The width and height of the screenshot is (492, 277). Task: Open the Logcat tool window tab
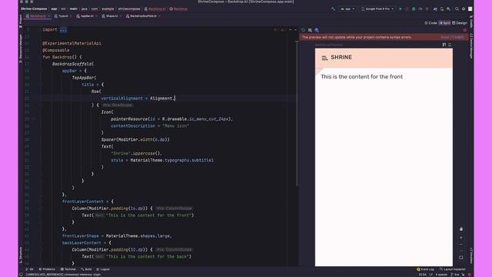[x=103, y=269]
